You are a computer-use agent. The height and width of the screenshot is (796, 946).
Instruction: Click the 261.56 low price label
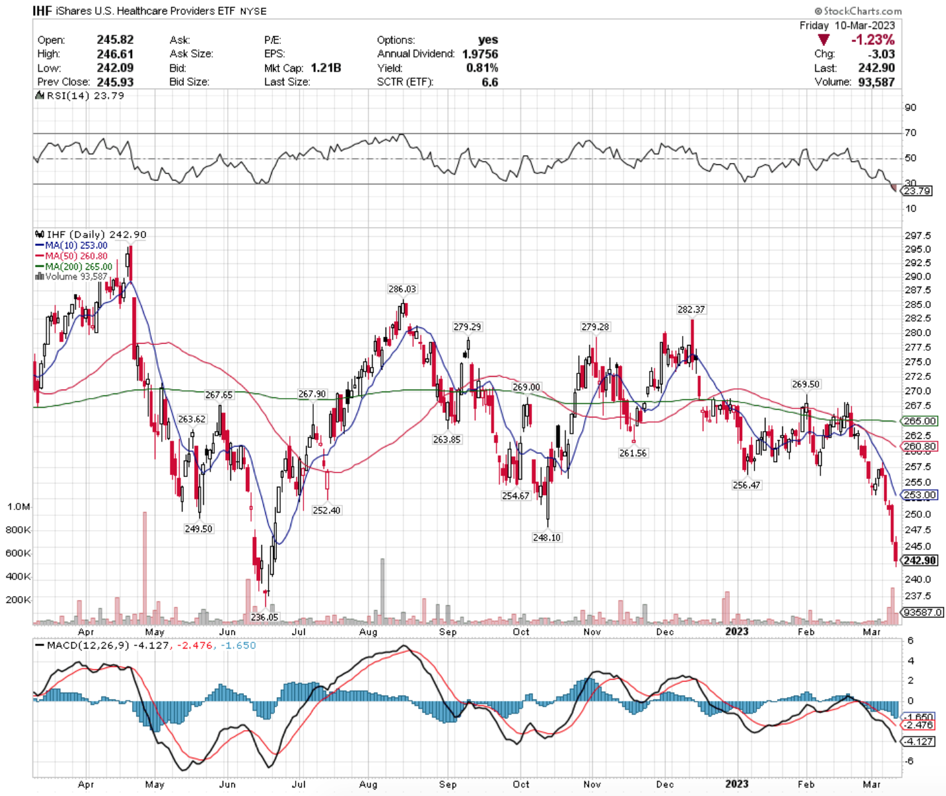(x=633, y=454)
